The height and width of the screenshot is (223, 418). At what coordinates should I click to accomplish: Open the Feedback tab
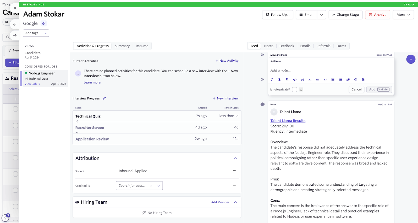click(287, 46)
